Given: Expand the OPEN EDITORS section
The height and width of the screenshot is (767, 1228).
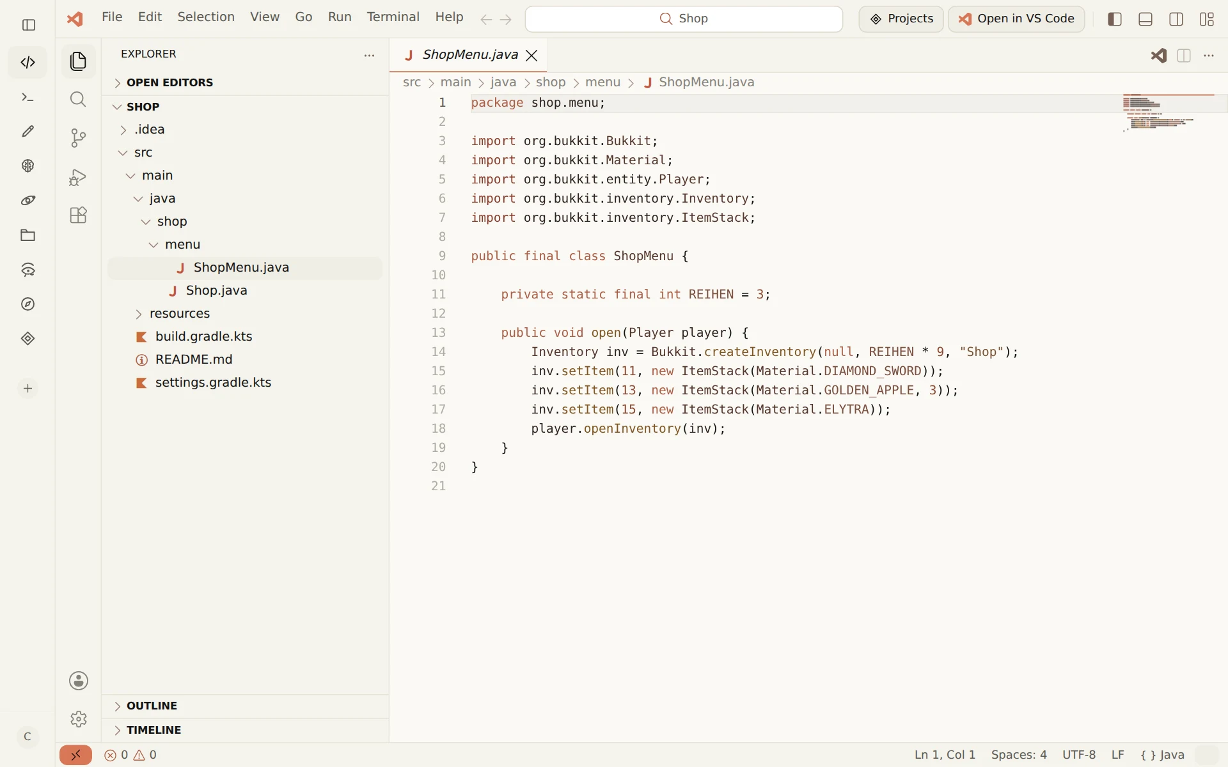Looking at the screenshot, I should (245, 82).
